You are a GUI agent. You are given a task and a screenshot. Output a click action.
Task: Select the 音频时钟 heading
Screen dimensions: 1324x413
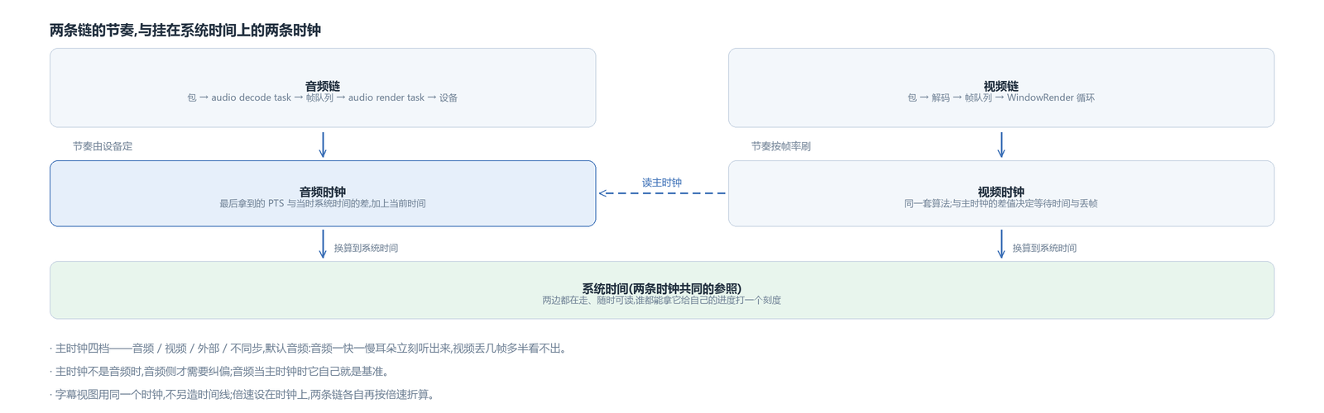pyautogui.click(x=323, y=192)
